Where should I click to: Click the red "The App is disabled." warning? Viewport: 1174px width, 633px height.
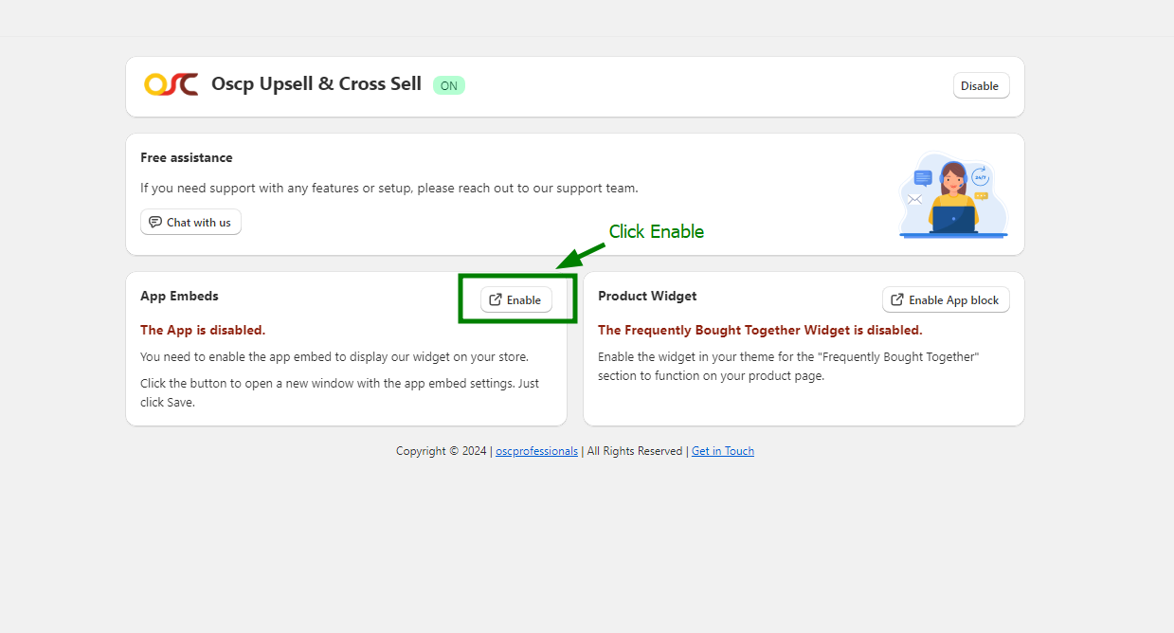203,331
